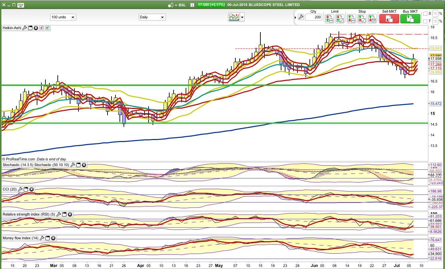Image resolution: width=445 pixels, height=269 pixels.
Task: Click the info icon next to BSL
Action: (x=192, y=5)
